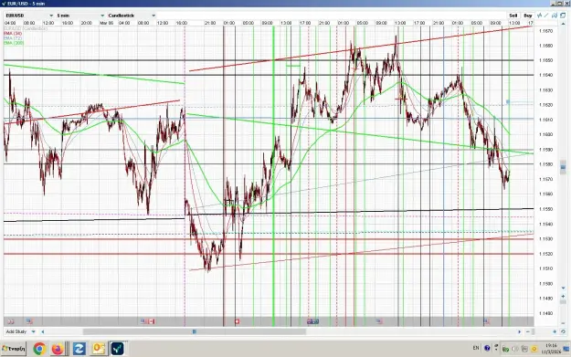This screenshot has height=357, width=571.
Task: Open Firefox from the taskbar
Action: [x=58, y=349]
